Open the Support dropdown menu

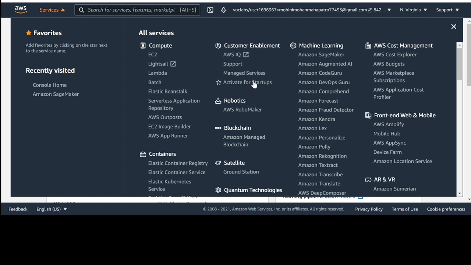pos(447,10)
